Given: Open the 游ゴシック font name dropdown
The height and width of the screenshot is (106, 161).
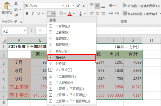Looking at the screenshot, I should coord(63,6).
